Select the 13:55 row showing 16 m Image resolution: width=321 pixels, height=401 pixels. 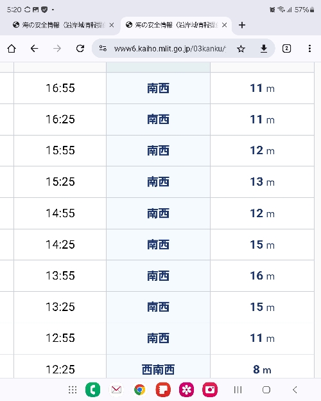click(x=164, y=276)
